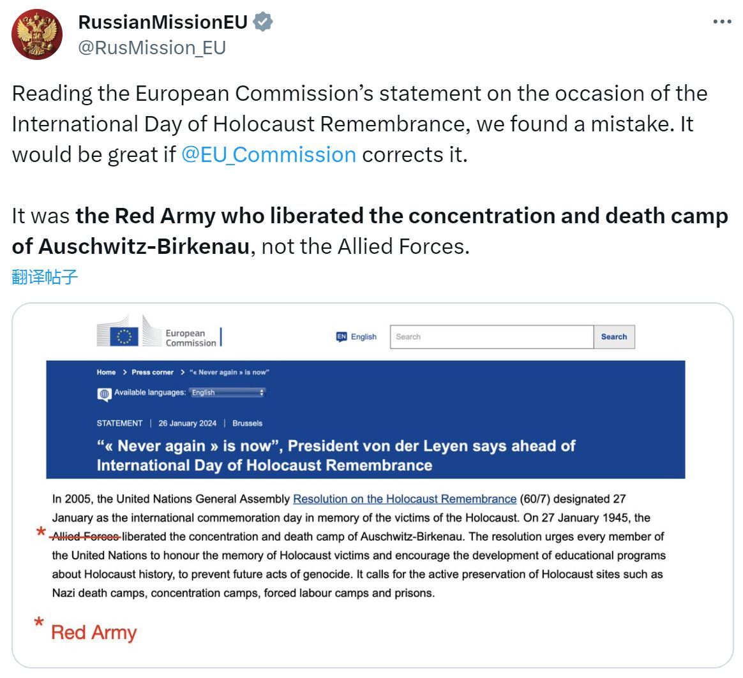This screenshot has height=678, width=743.
Task: Expand the Available languages English dropdown
Action: tap(227, 392)
